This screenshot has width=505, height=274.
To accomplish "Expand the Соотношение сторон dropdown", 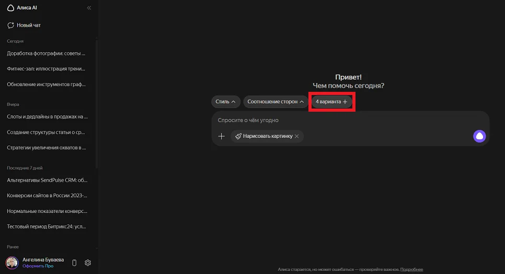I will click(x=276, y=102).
